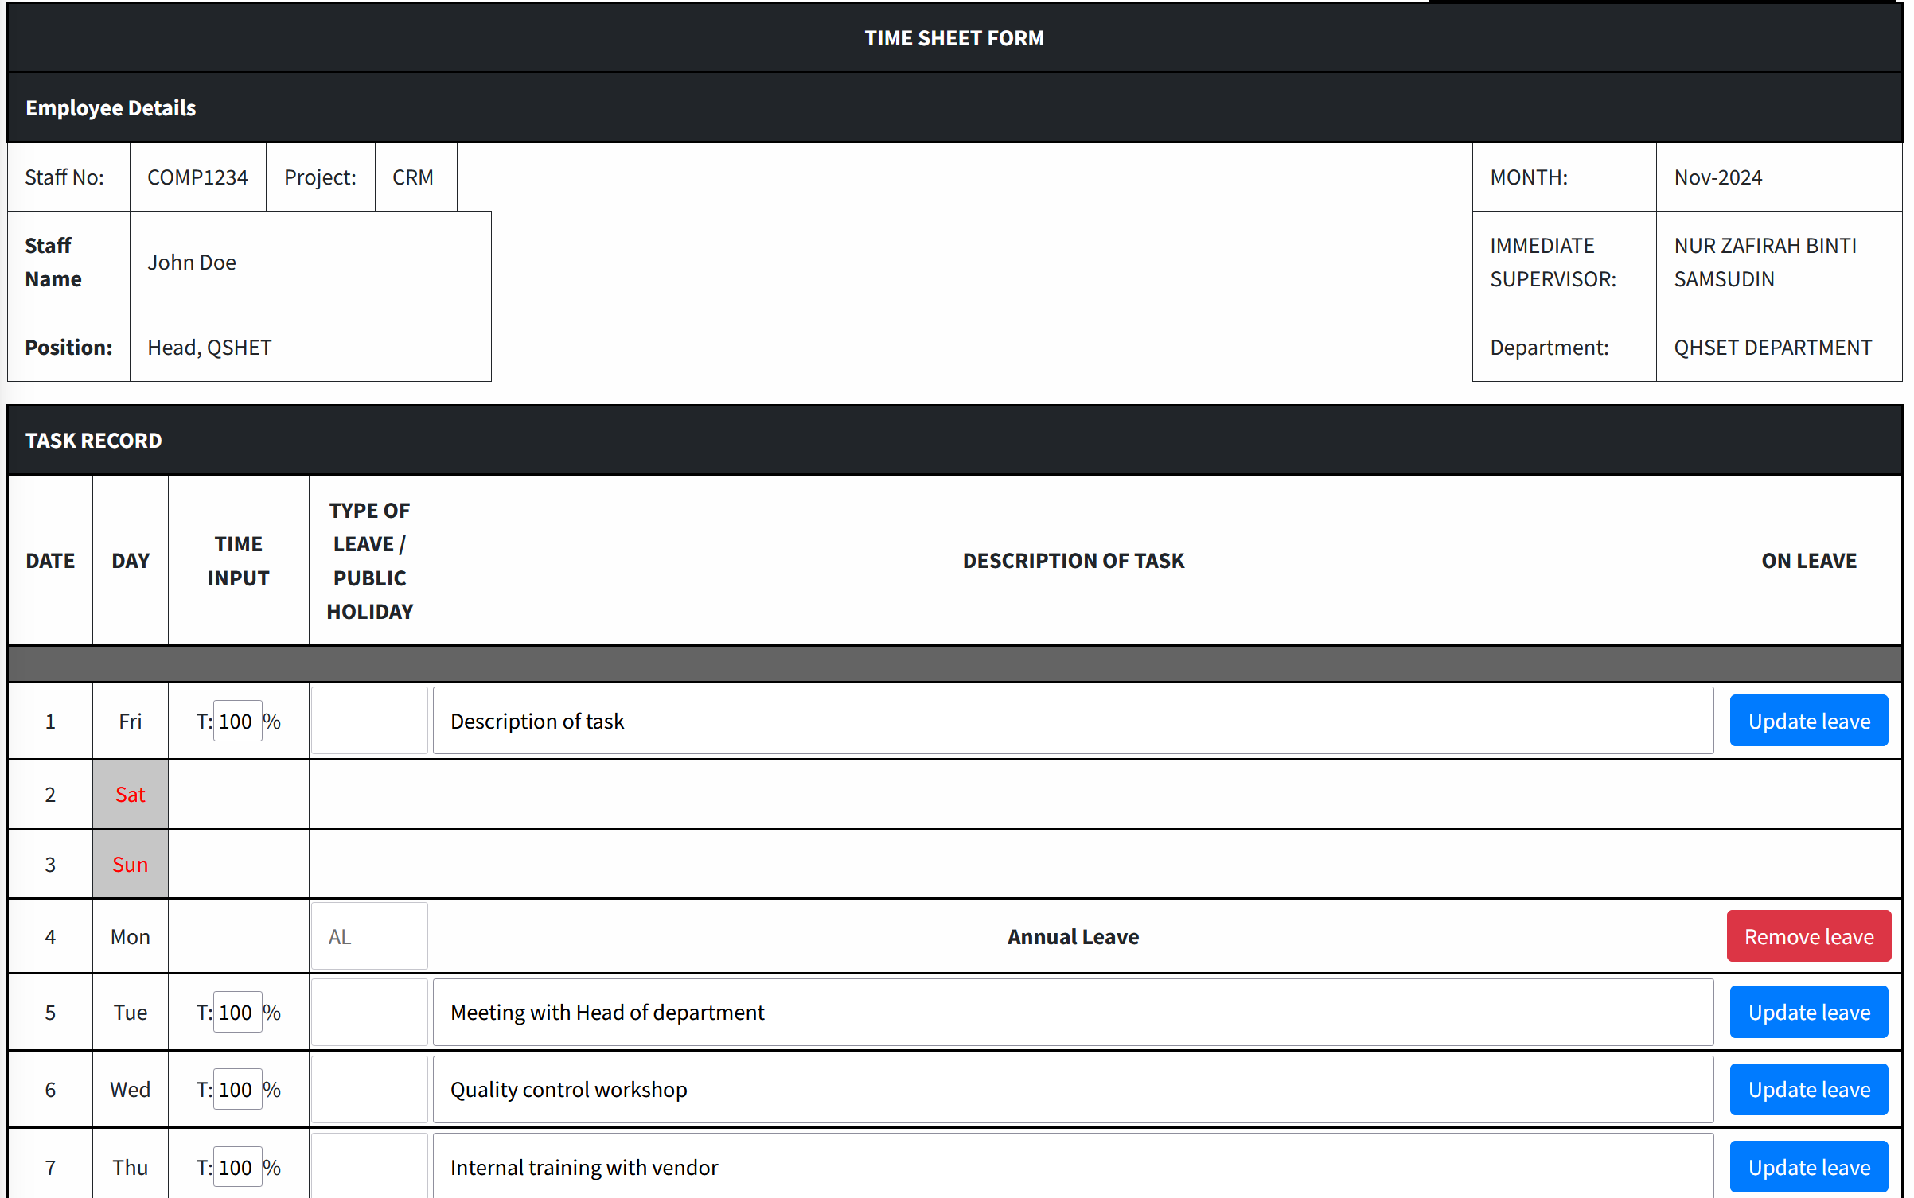Viewport: 1914px width, 1198px height.
Task: Focus time percentage input for Thursday
Action: click(237, 1167)
